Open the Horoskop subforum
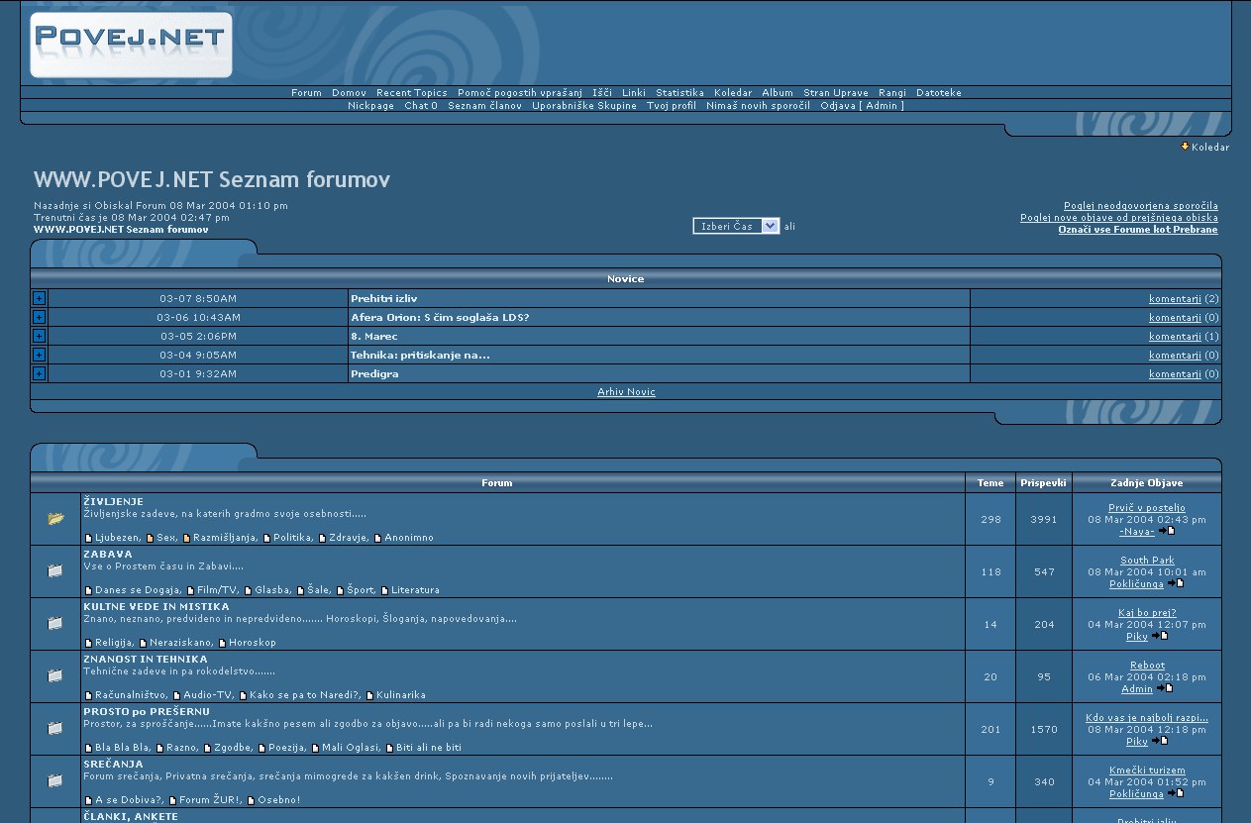Image resolution: width=1251 pixels, height=823 pixels. pyautogui.click(x=253, y=643)
